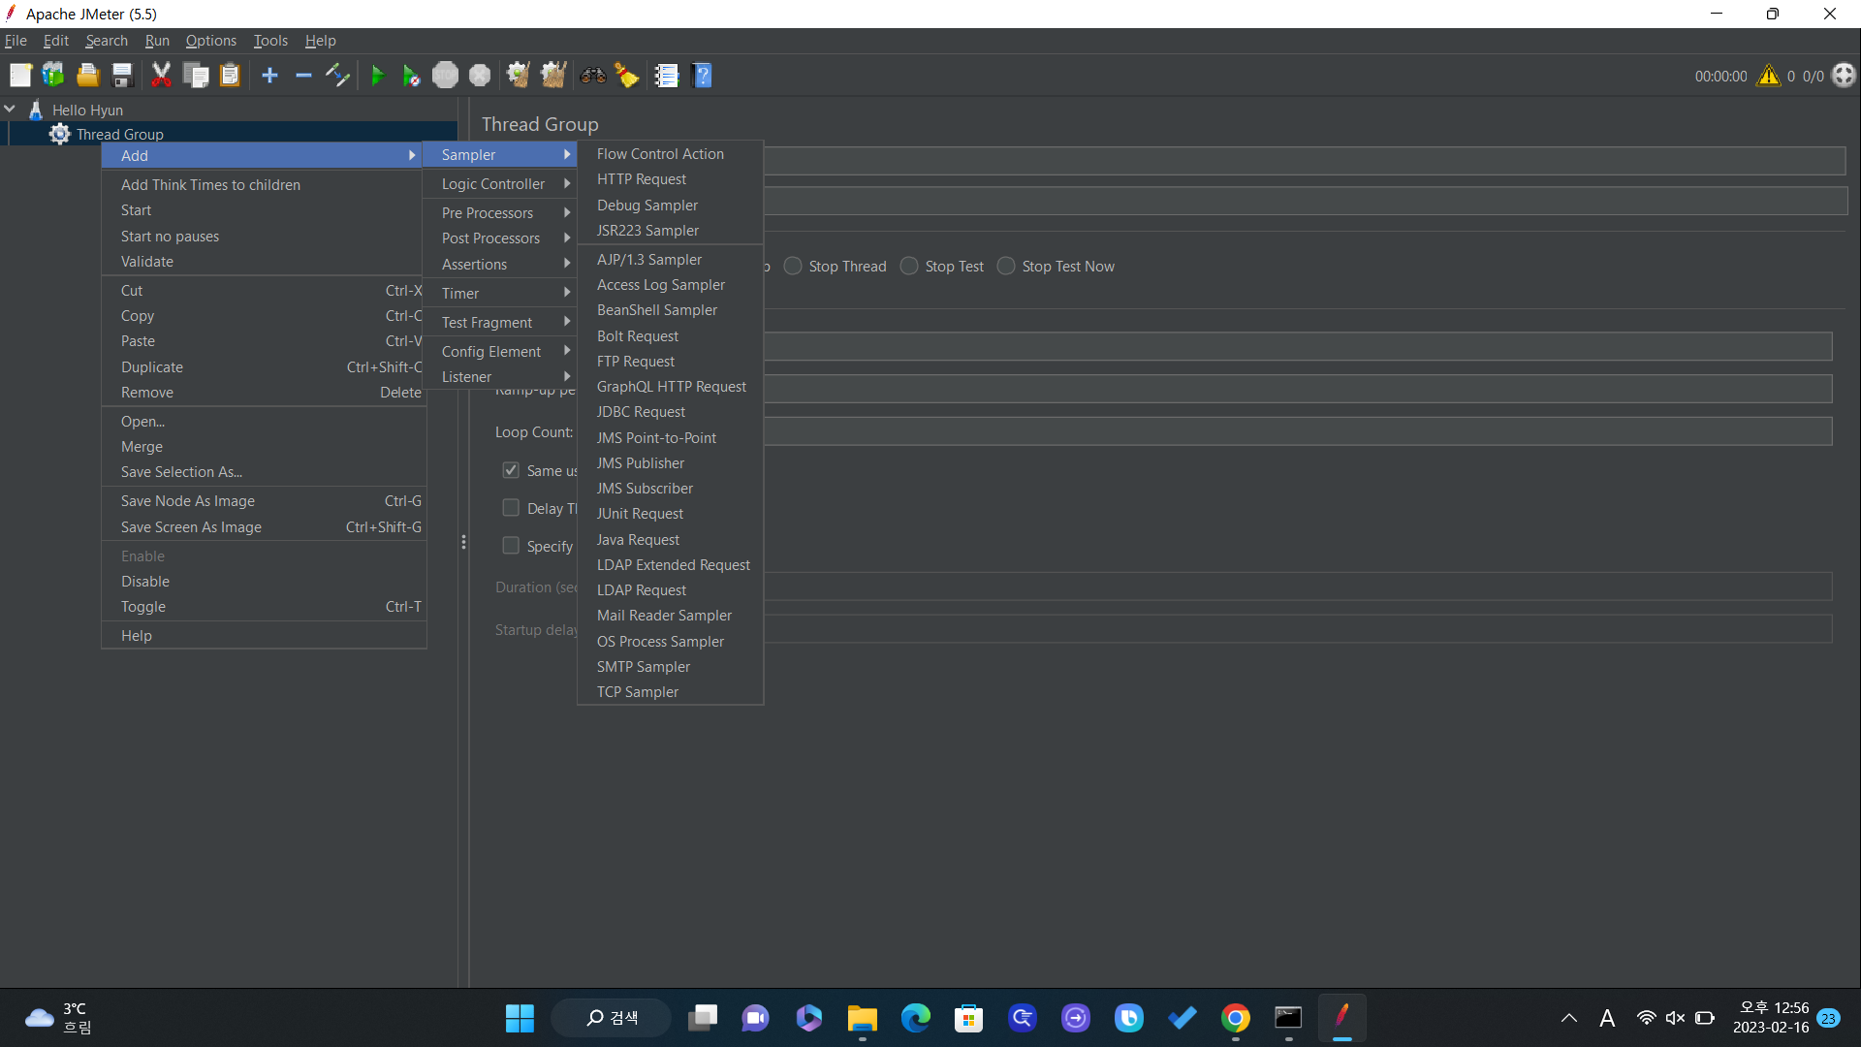The height and width of the screenshot is (1047, 1861).
Task: Toggle the Delay Thread creation checkbox
Action: [x=511, y=508]
